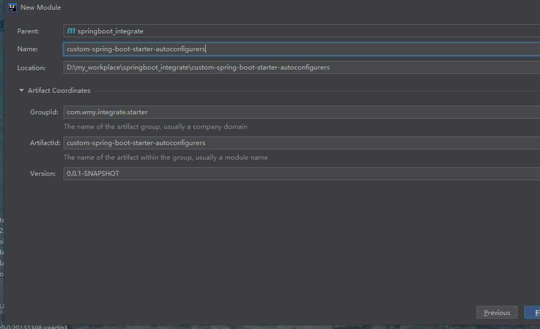Viewport: 540px width, 329px height.
Task: Go back with the Previous button
Action: tap(497, 312)
